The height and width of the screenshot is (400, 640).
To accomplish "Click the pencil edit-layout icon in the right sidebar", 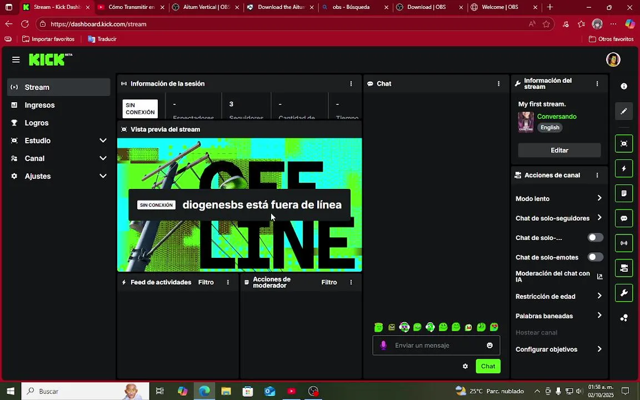I will click(x=624, y=111).
